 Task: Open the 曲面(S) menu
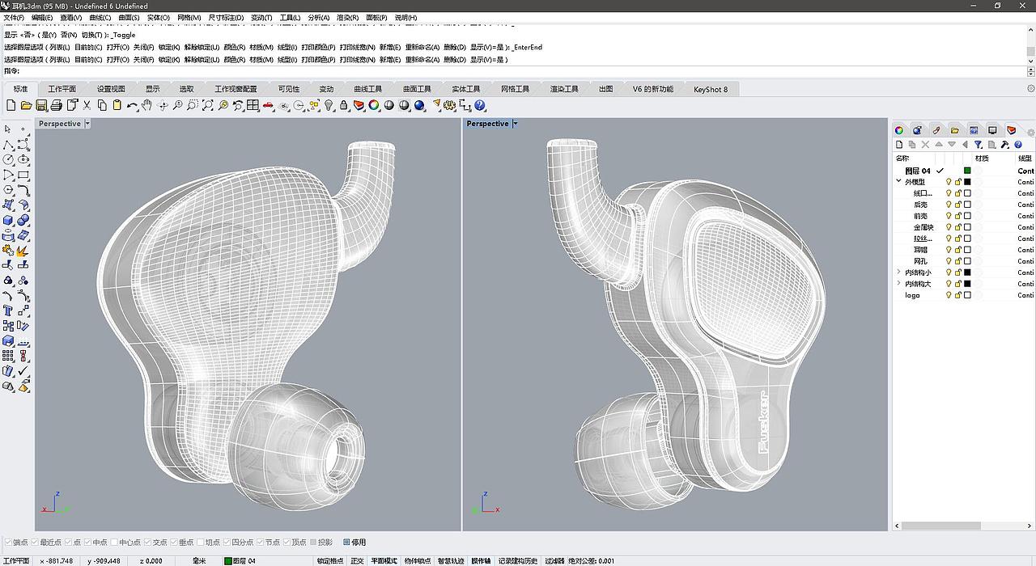[x=129, y=17]
